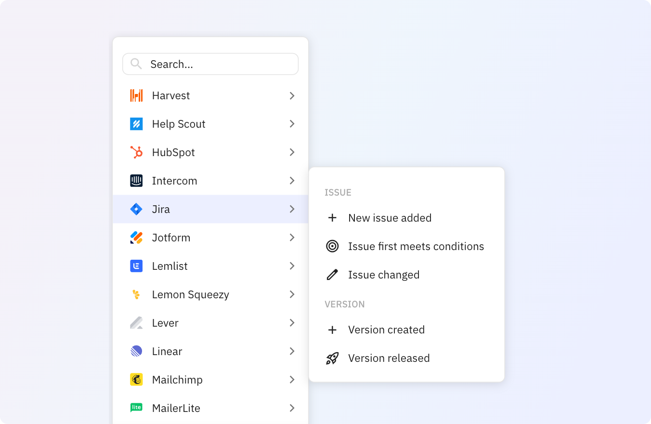This screenshot has height=424, width=651.
Task: Open the HubSpot label in list
Action: 173,152
